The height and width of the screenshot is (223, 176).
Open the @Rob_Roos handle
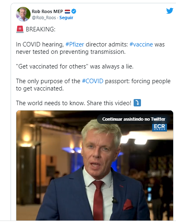[x=44, y=18]
